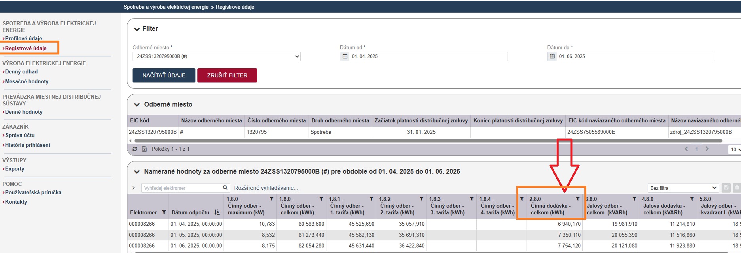
Task: Export Odberné miesto grid via document icon
Action: [144, 149]
